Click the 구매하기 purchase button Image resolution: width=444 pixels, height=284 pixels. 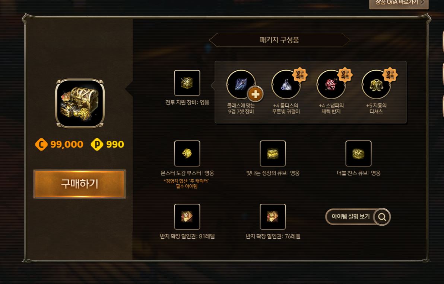80,184
